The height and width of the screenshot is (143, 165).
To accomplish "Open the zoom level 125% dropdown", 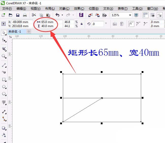I will (x=130, y=15).
